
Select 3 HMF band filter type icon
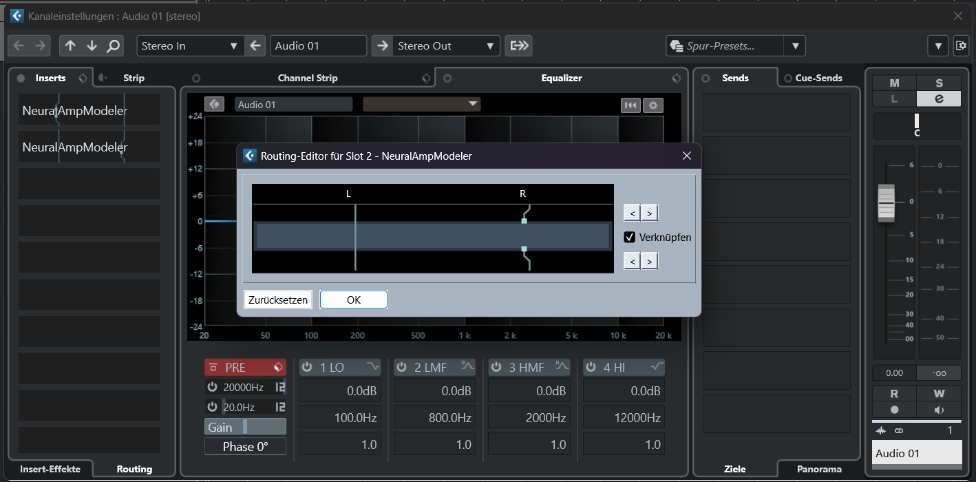point(562,367)
